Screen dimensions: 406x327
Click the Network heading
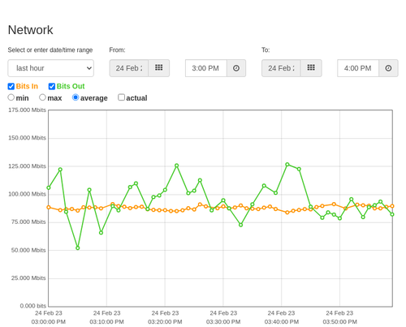[30, 30]
